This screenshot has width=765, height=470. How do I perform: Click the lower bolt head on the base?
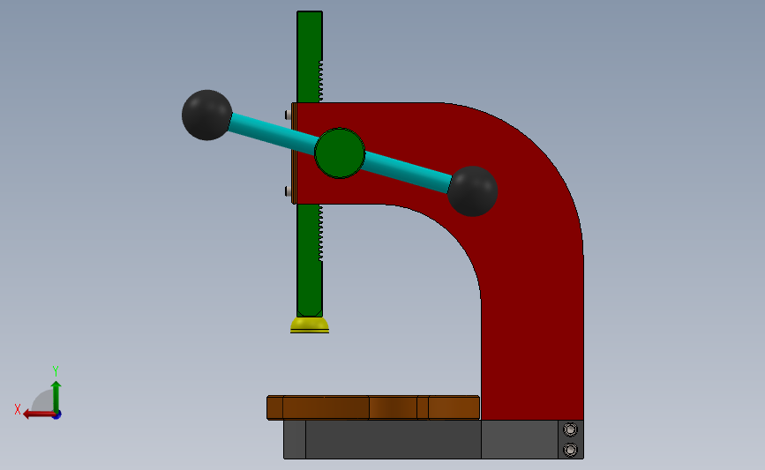point(570,450)
